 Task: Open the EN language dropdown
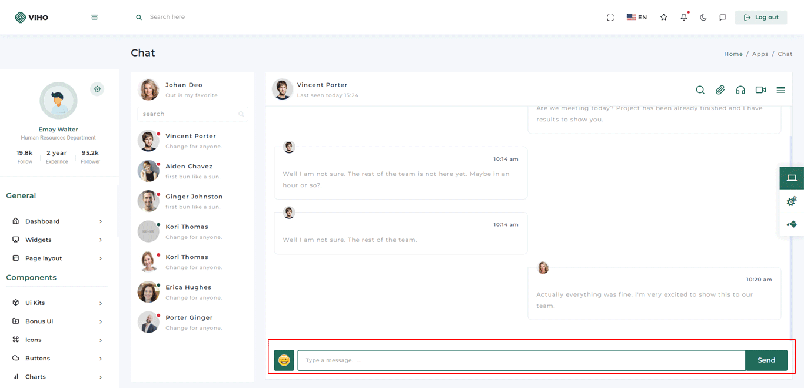637,18
